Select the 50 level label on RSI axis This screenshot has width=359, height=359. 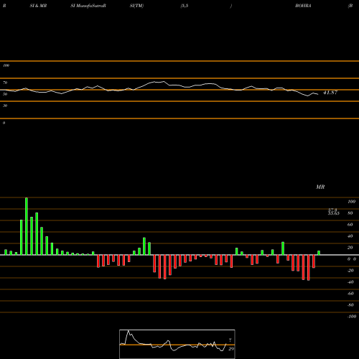point(5,94)
